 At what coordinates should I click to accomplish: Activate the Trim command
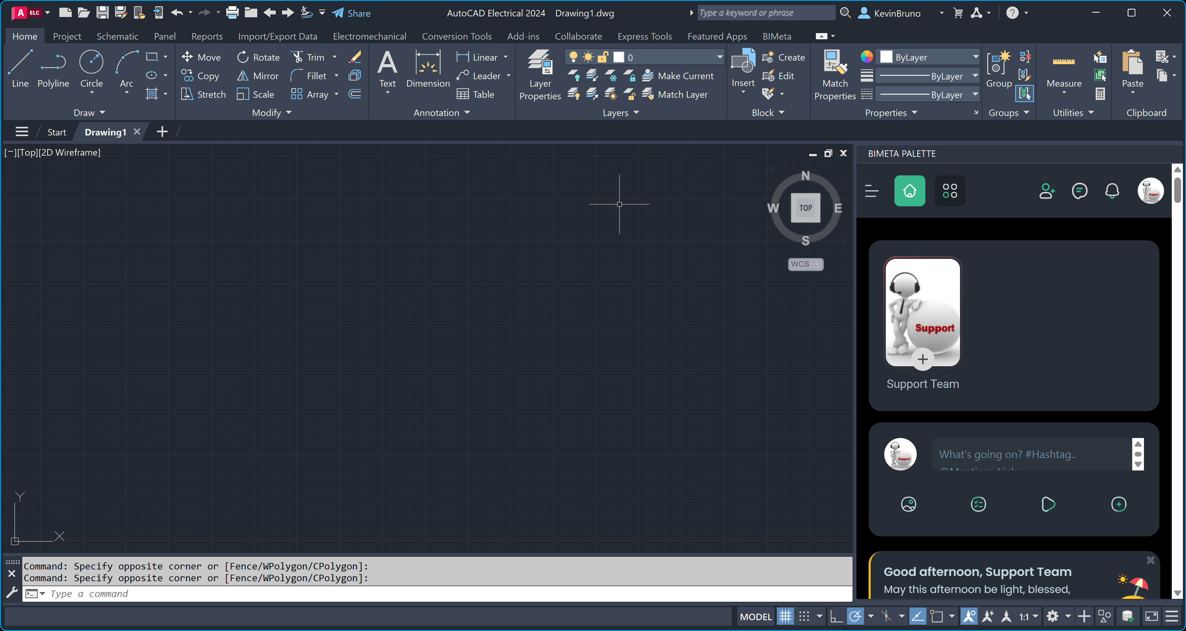[x=309, y=57]
